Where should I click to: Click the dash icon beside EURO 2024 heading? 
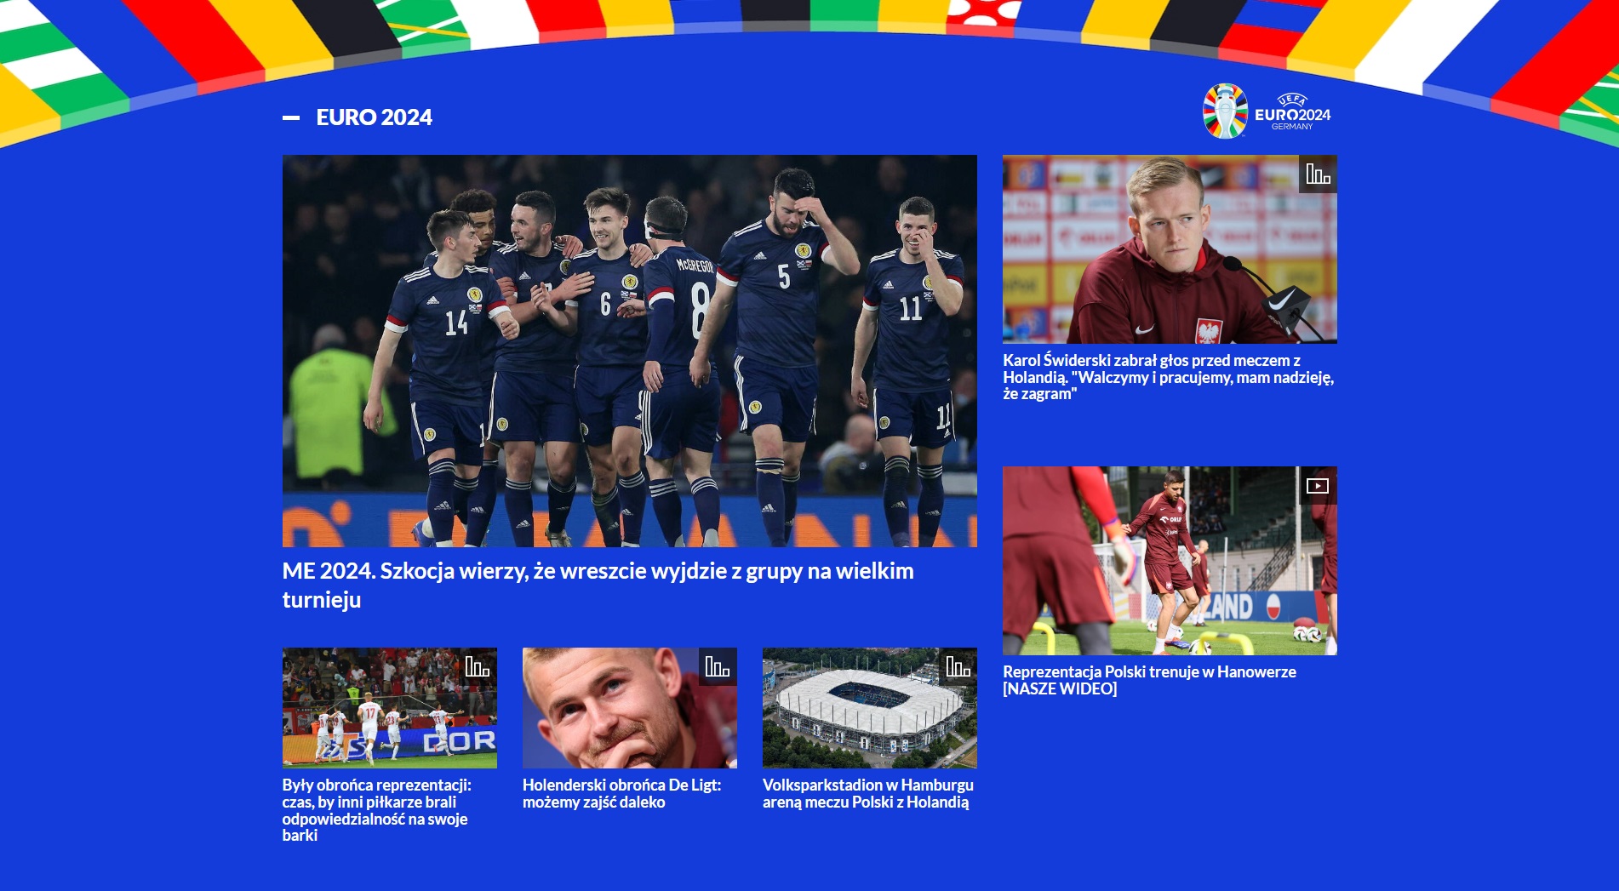(291, 118)
